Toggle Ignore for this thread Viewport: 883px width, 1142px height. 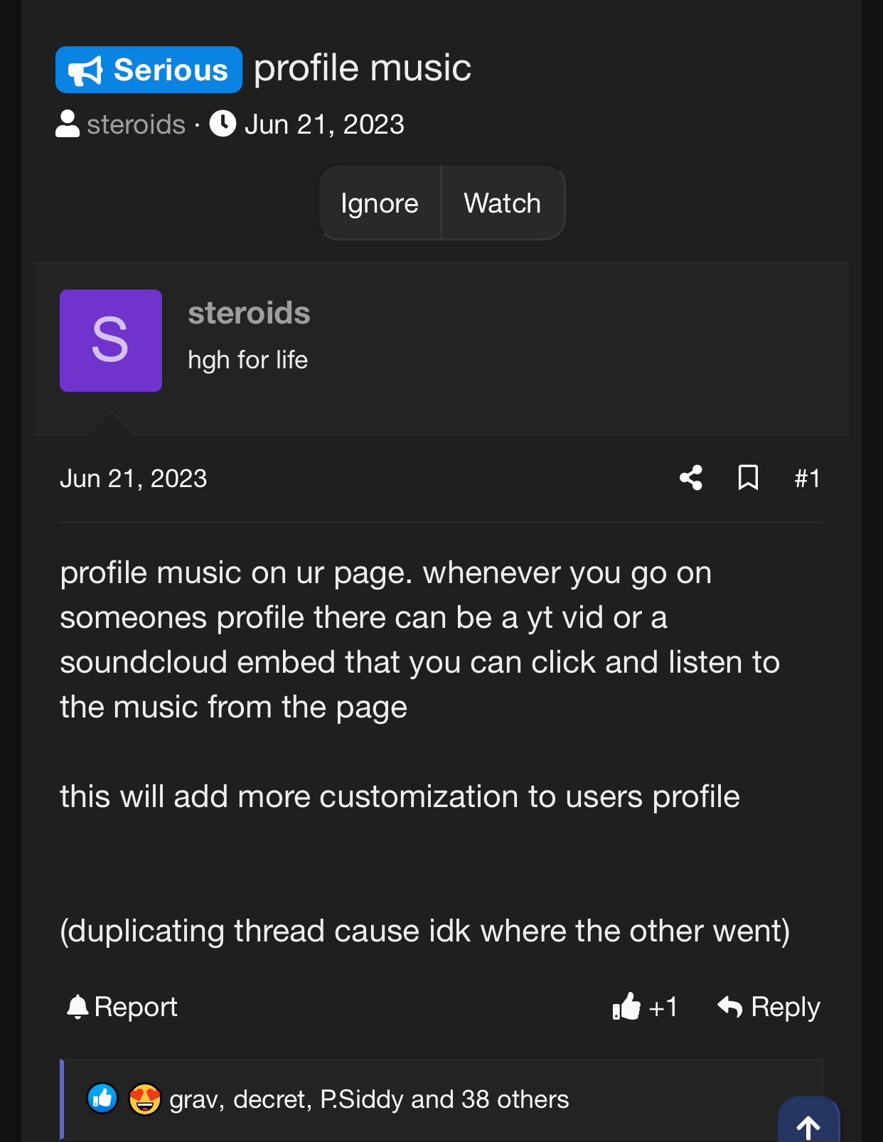(x=380, y=203)
